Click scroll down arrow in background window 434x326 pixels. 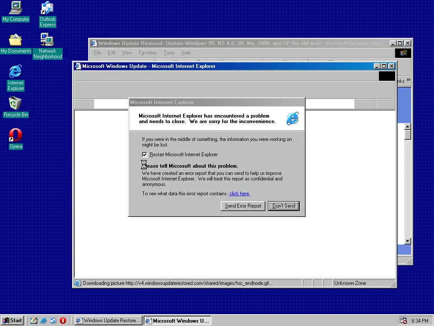click(407, 241)
